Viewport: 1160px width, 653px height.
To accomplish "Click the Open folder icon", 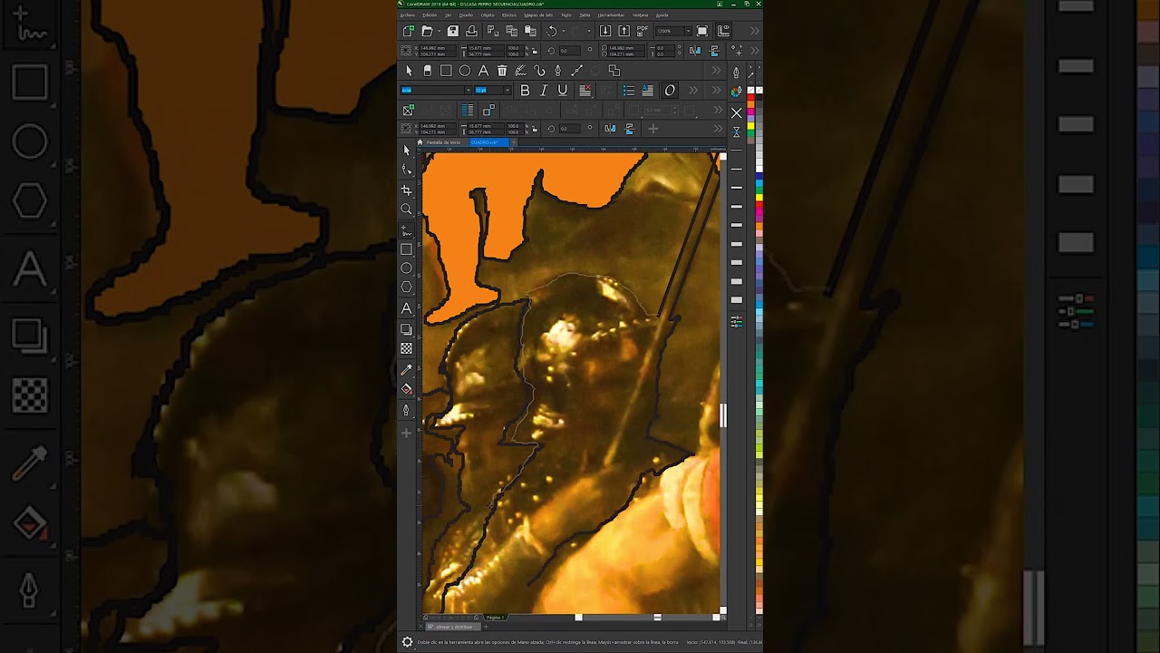I will pyautogui.click(x=427, y=31).
